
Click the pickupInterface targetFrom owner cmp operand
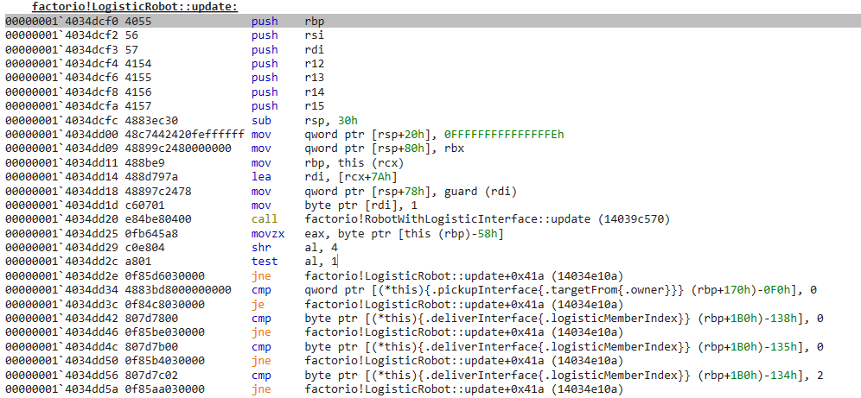[x=561, y=290]
